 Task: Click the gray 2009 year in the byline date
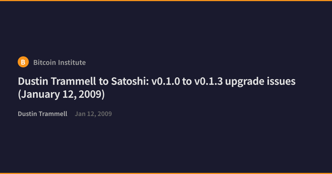105,114
